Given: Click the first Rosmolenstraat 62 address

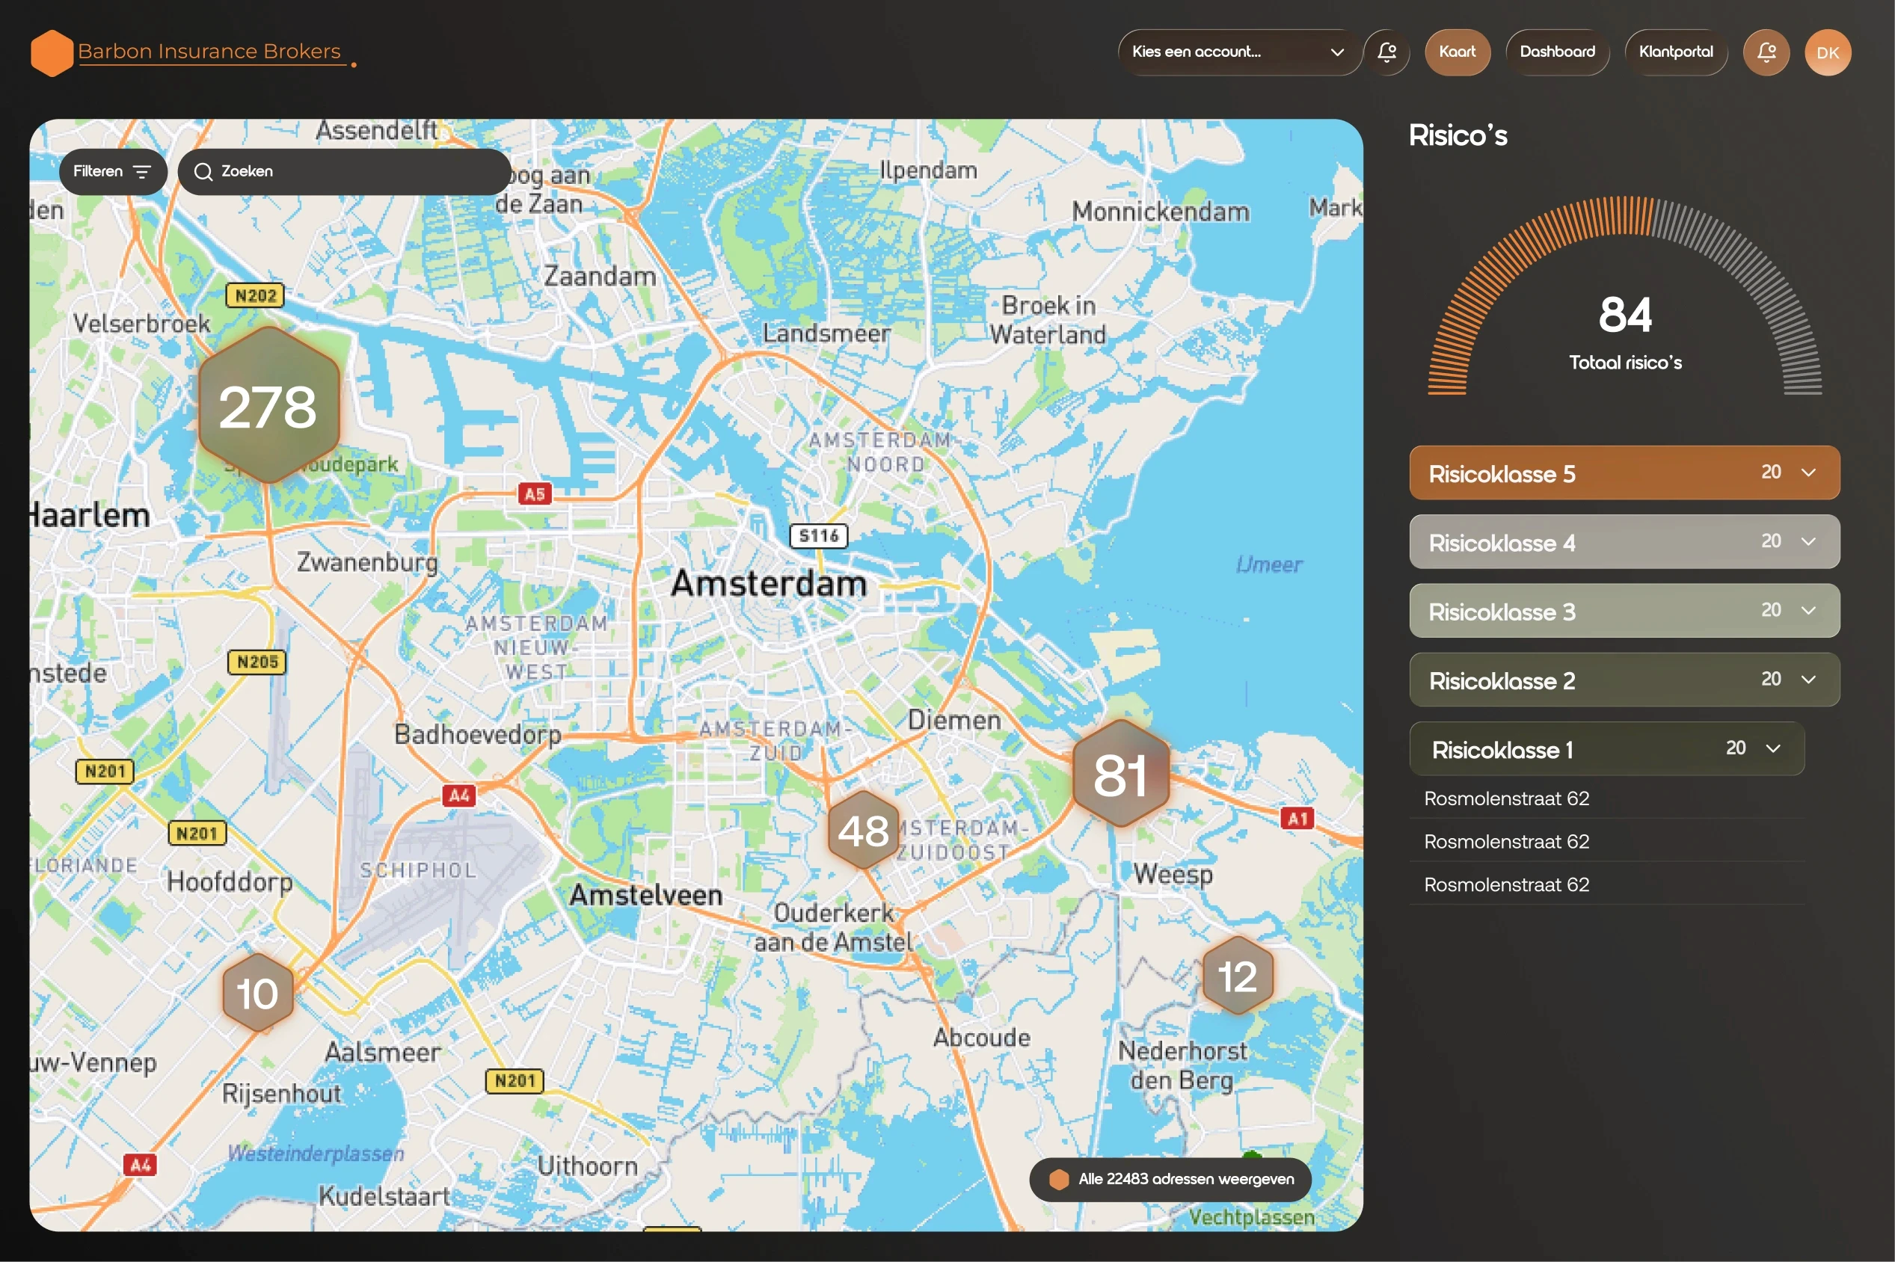Looking at the screenshot, I should (1506, 798).
